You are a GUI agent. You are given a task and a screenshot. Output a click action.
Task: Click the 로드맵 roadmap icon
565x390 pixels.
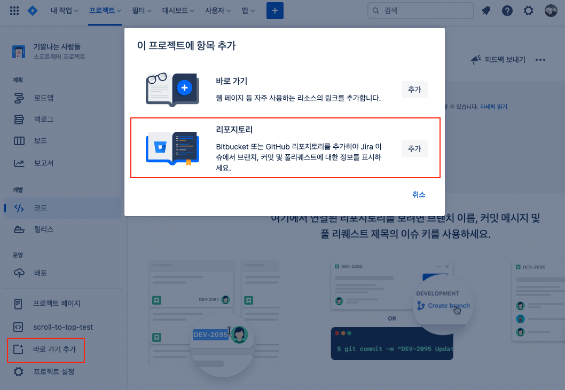coord(19,98)
